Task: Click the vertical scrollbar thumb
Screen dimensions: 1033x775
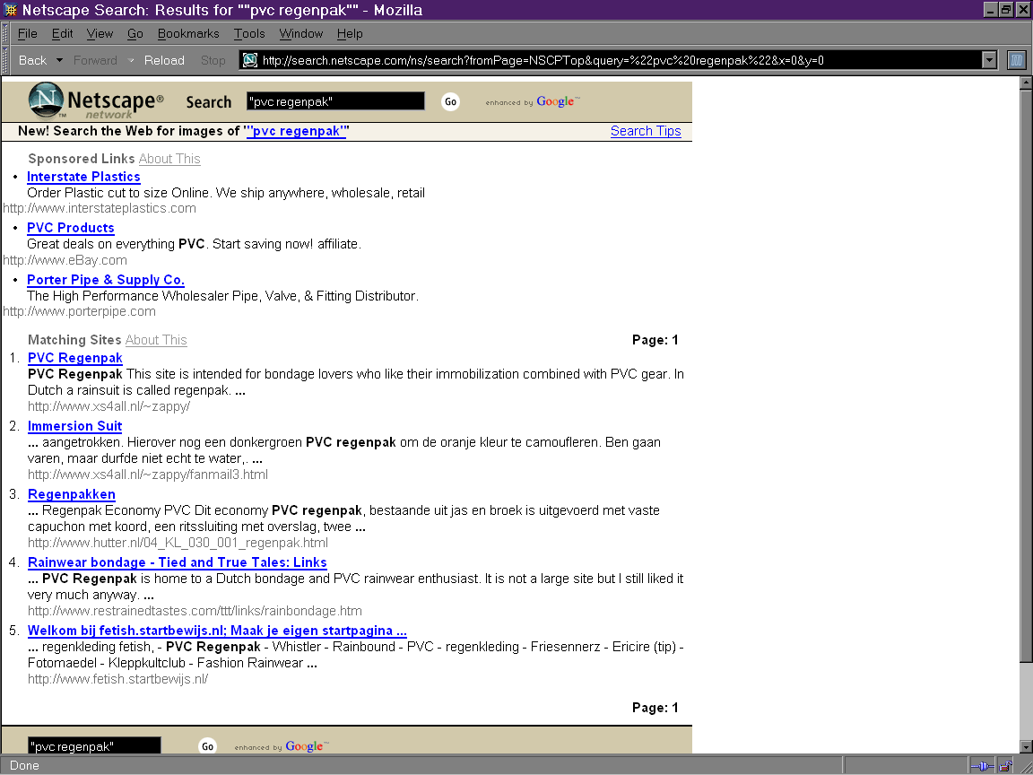Action: [x=1026, y=376]
